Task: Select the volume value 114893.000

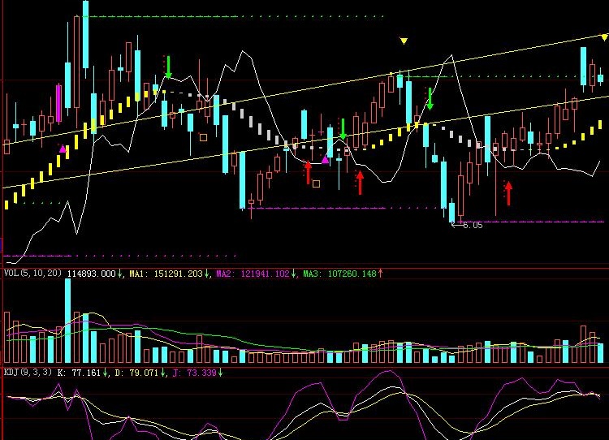Action: pyautogui.click(x=92, y=274)
